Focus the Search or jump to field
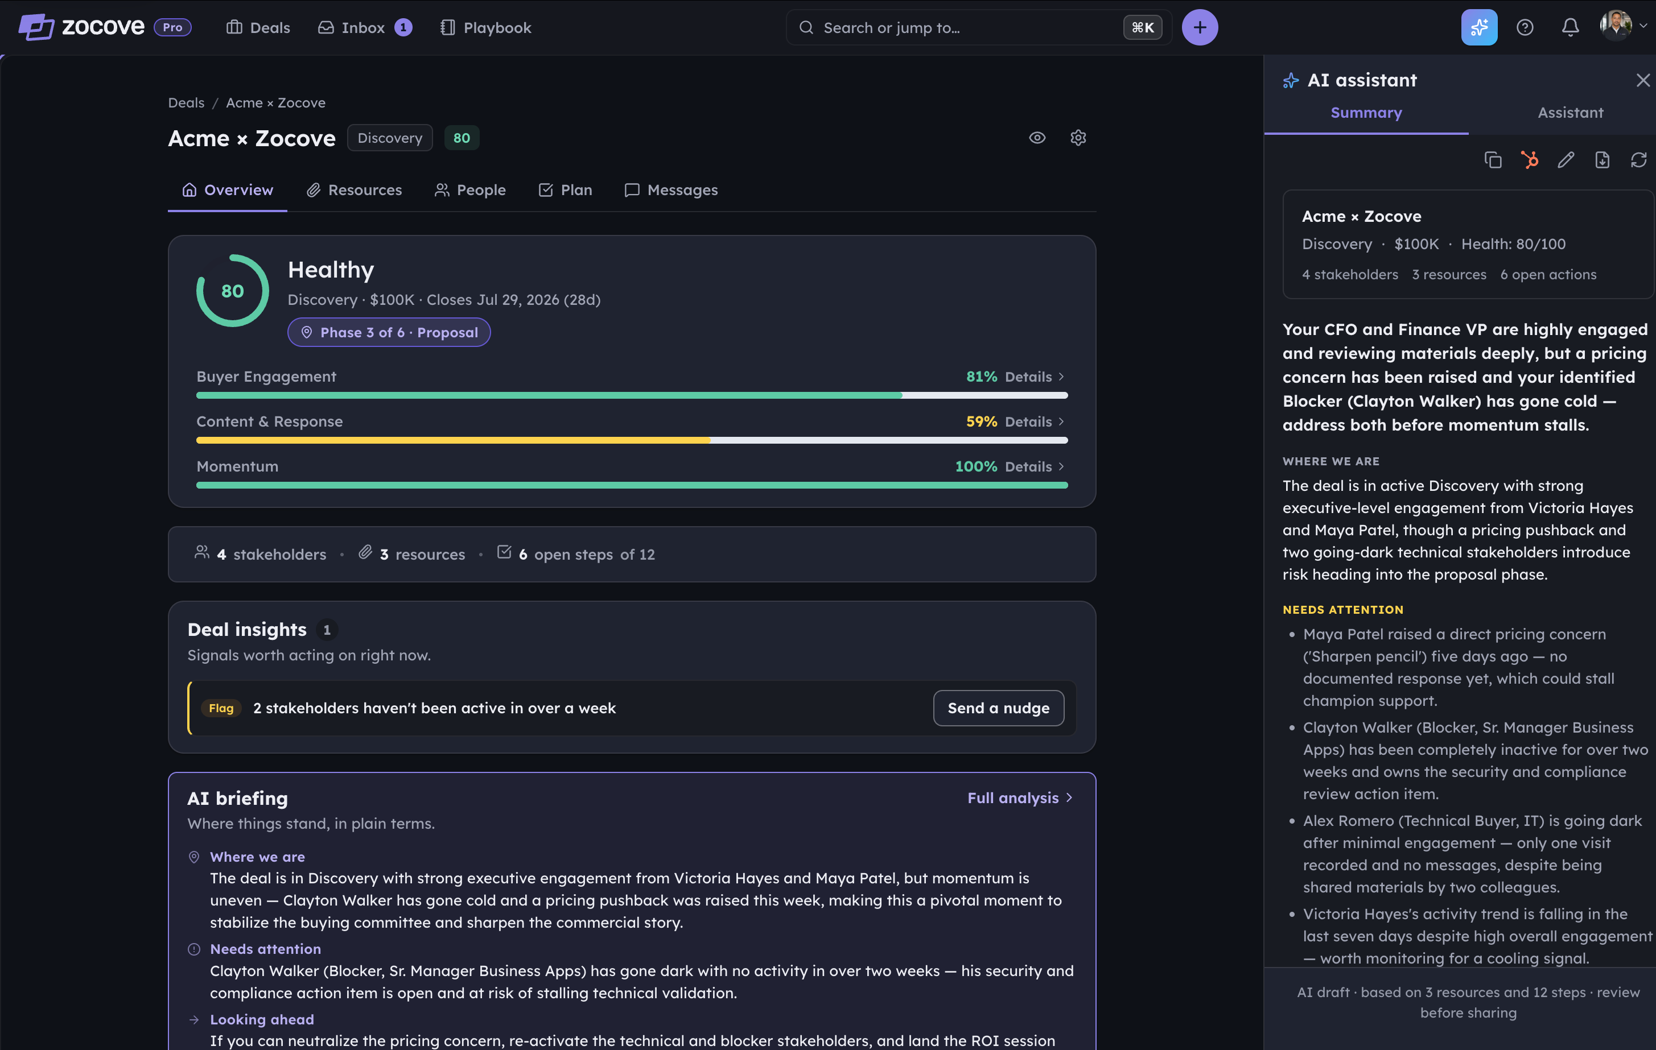 point(979,27)
